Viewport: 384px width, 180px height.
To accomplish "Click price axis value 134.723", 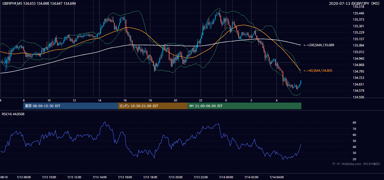I will (x=358, y=78).
